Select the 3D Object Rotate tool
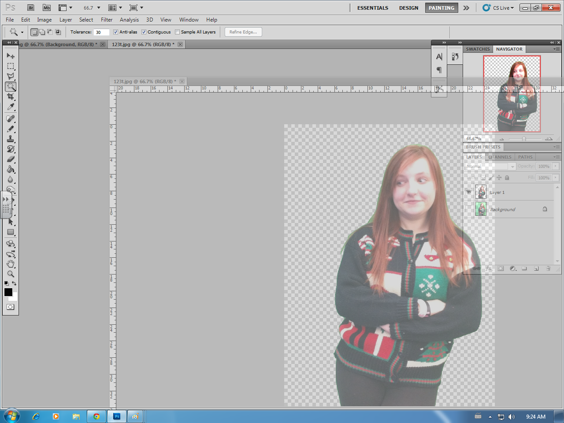This screenshot has height=423, width=564. click(11, 244)
